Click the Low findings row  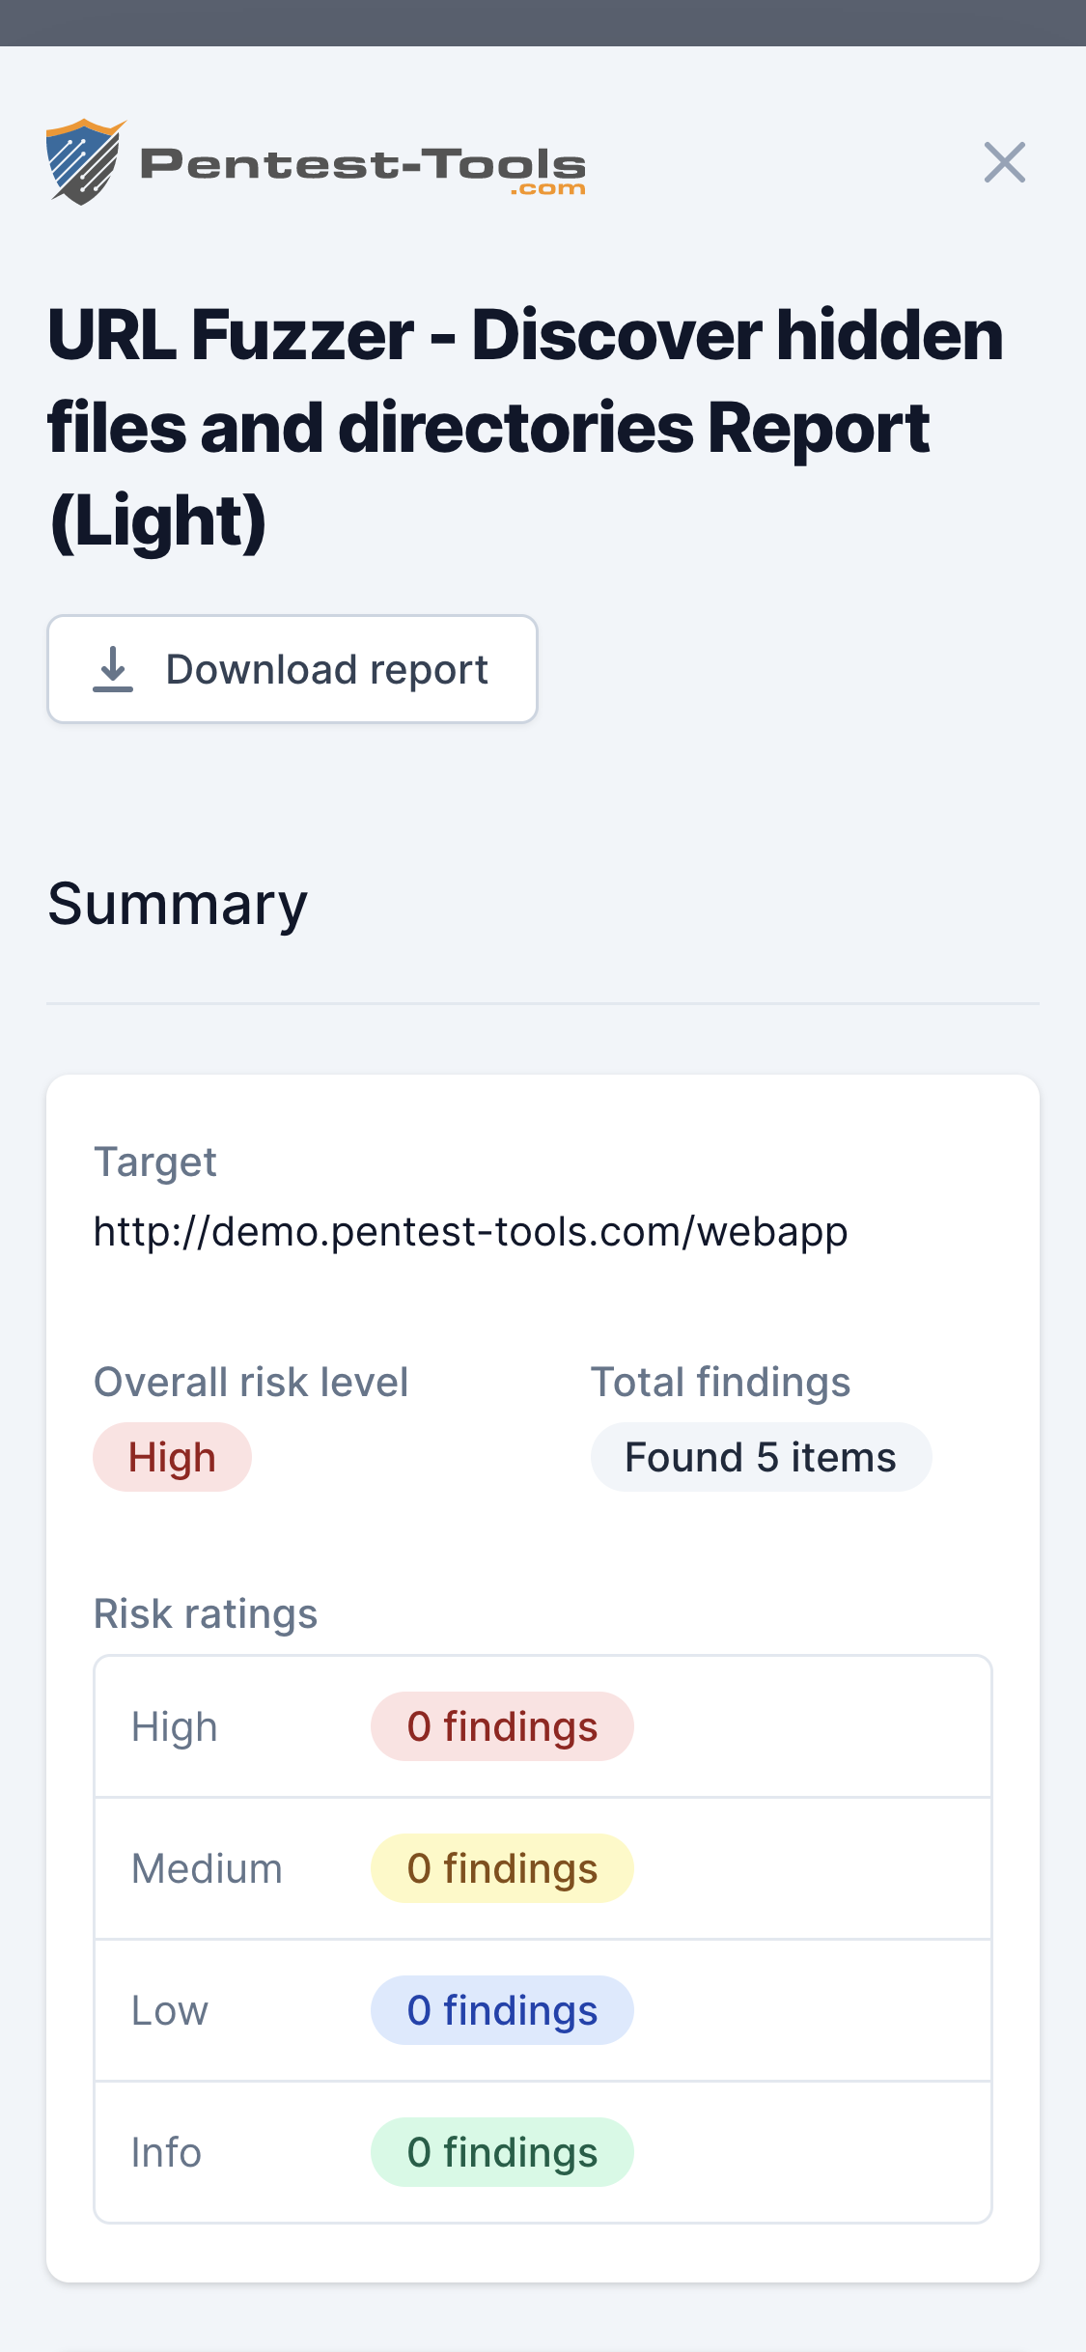543,2009
